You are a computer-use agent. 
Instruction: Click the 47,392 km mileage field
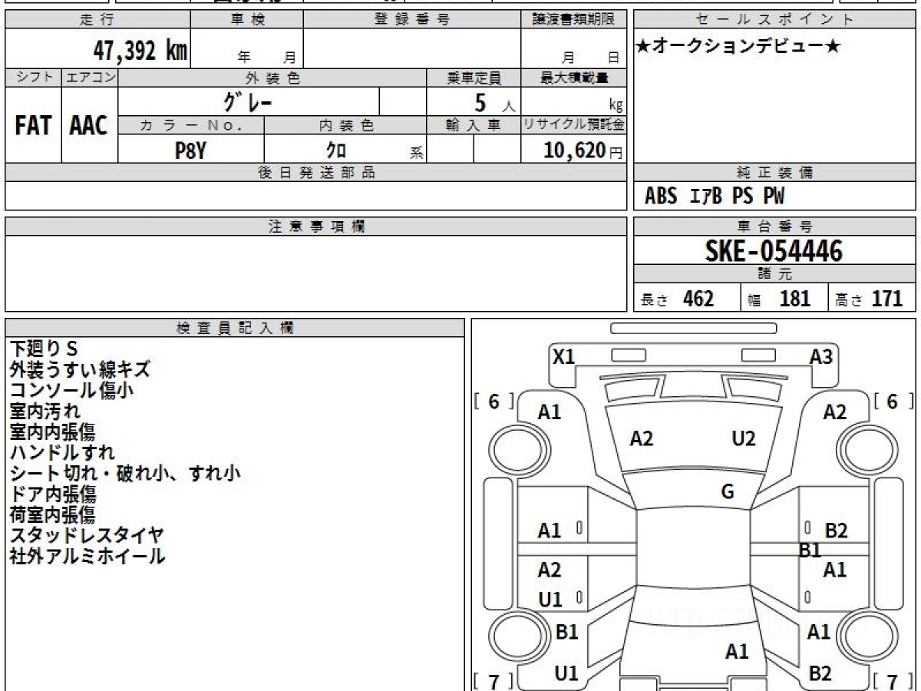pyautogui.click(x=97, y=50)
